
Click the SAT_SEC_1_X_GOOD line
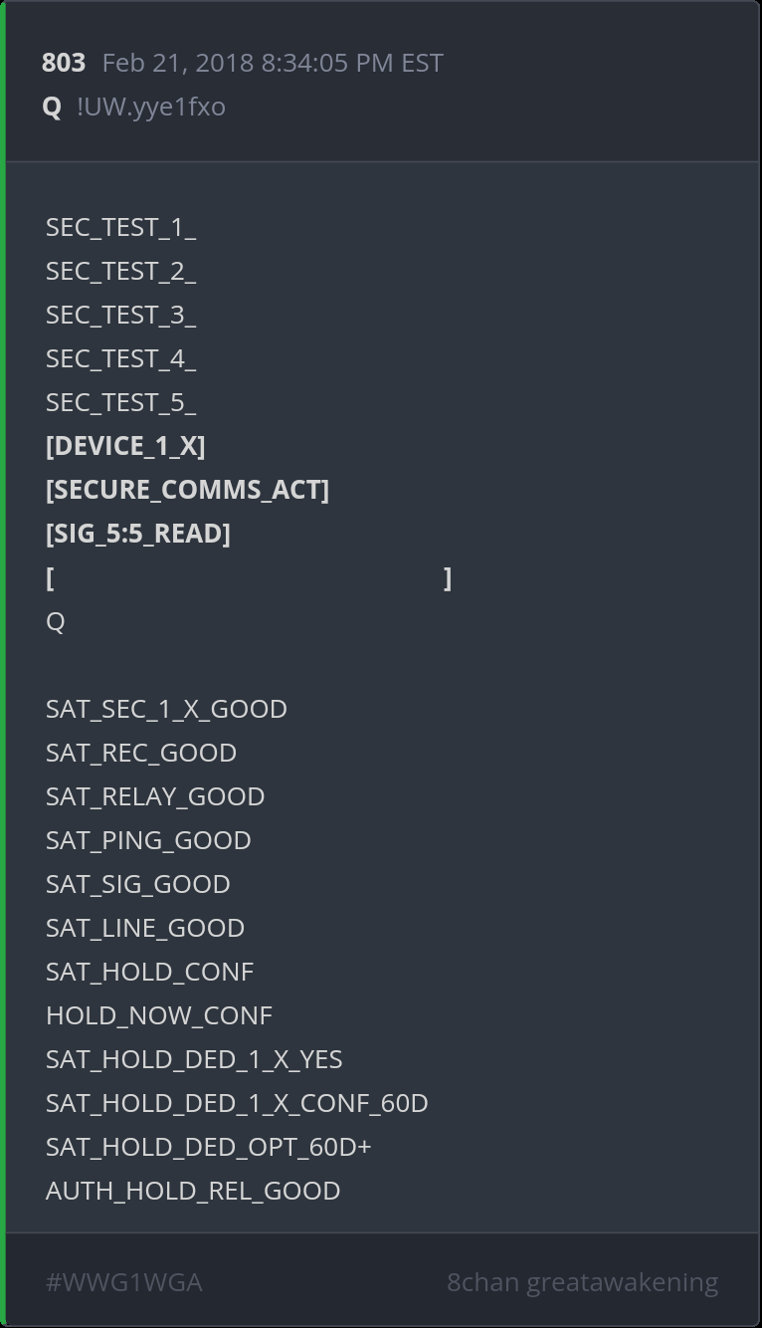click(x=166, y=709)
